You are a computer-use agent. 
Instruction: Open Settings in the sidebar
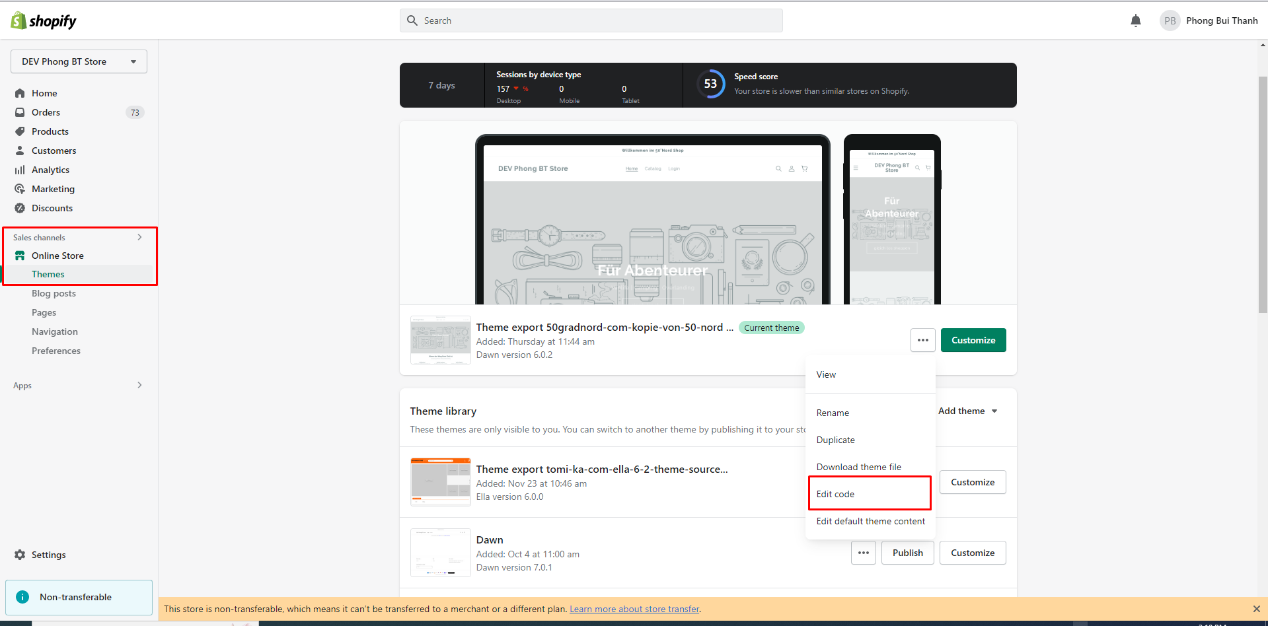point(49,555)
